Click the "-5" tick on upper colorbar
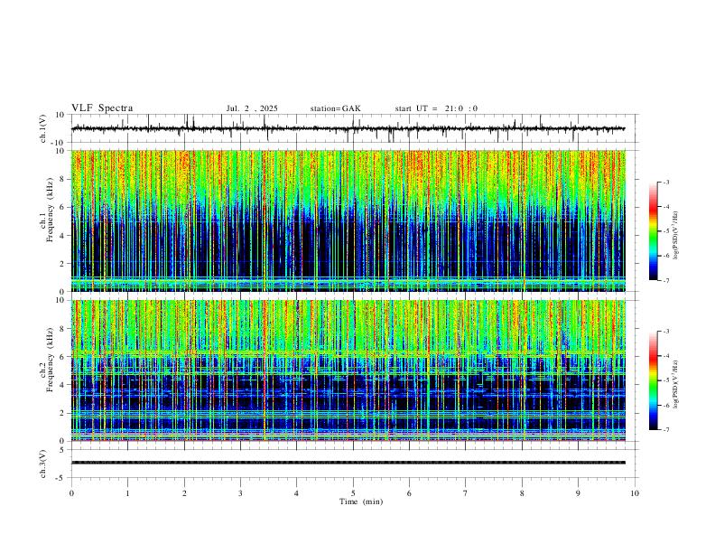This screenshot has width=715, height=553. pyautogui.click(x=666, y=231)
